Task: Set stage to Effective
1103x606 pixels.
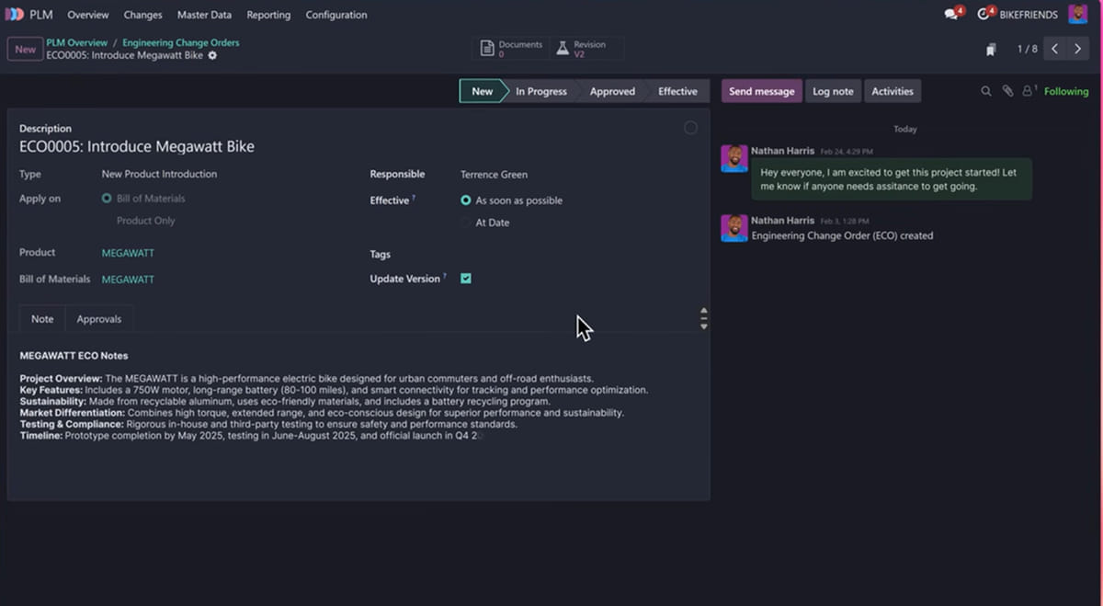Action: [x=677, y=91]
